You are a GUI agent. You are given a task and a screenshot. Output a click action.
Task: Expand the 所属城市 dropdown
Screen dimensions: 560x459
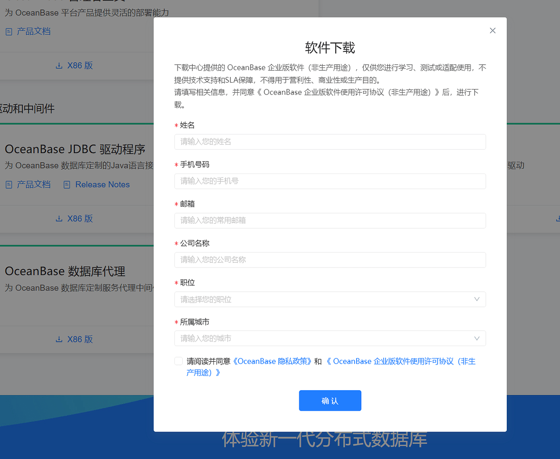(330, 338)
